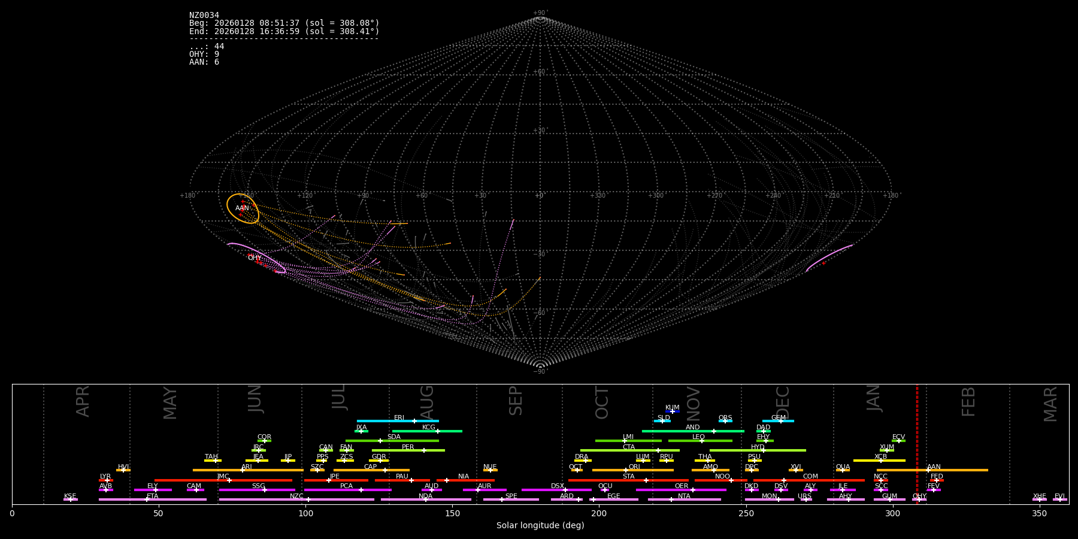The width and height of the screenshot is (1078, 539).
Task: Click the '...: 44' sporadic count line
Action: [x=207, y=46]
